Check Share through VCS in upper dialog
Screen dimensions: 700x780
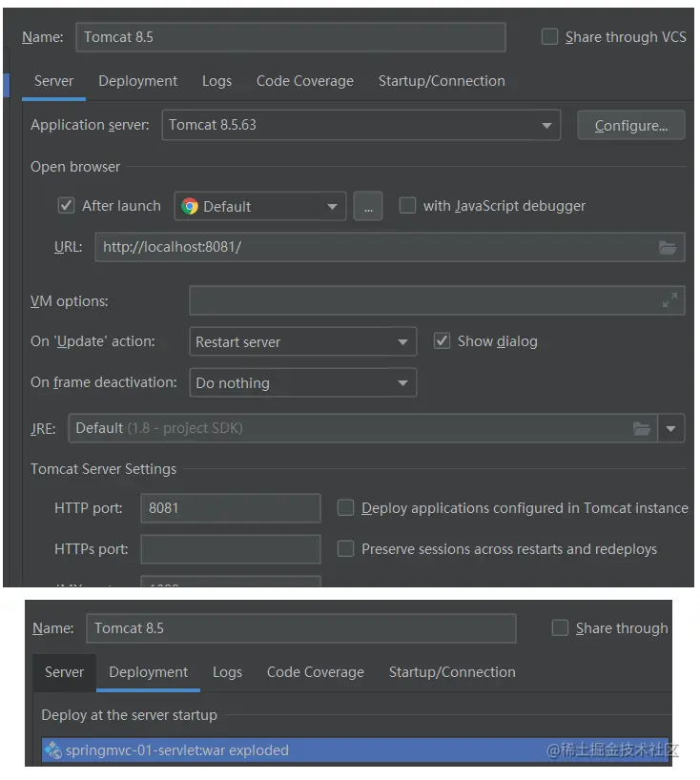(x=549, y=36)
